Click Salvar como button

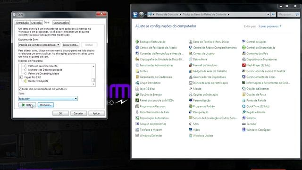click(x=70, y=45)
